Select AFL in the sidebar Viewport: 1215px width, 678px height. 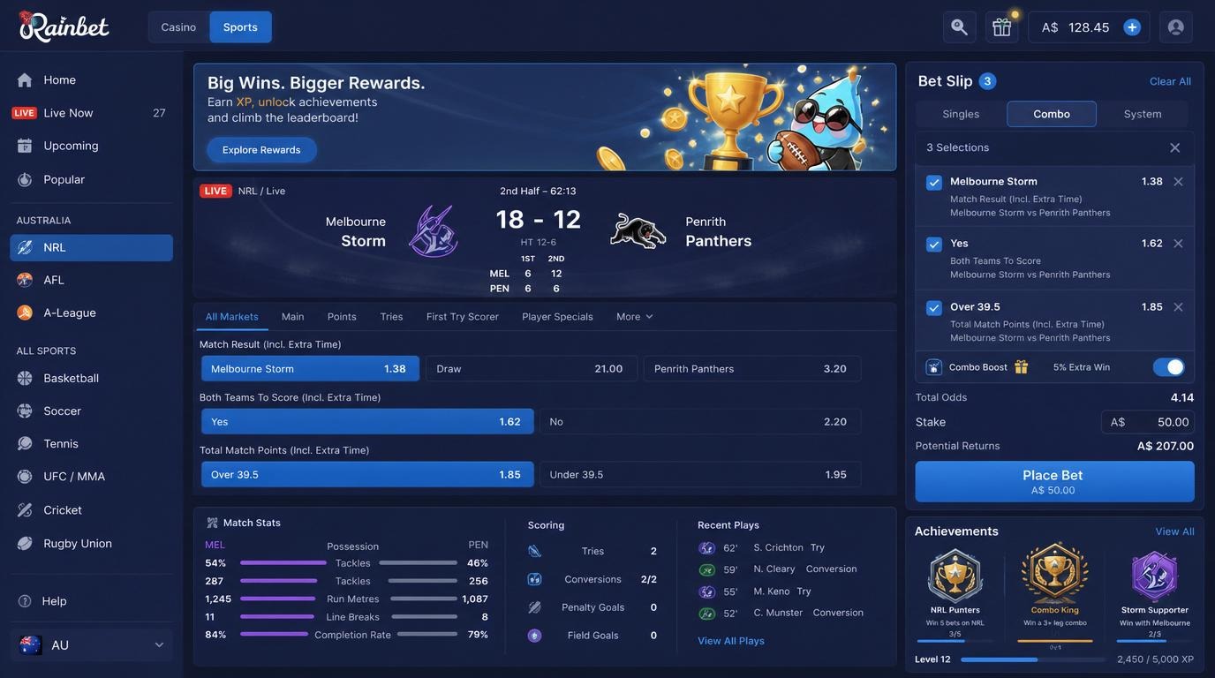coord(92,280)
